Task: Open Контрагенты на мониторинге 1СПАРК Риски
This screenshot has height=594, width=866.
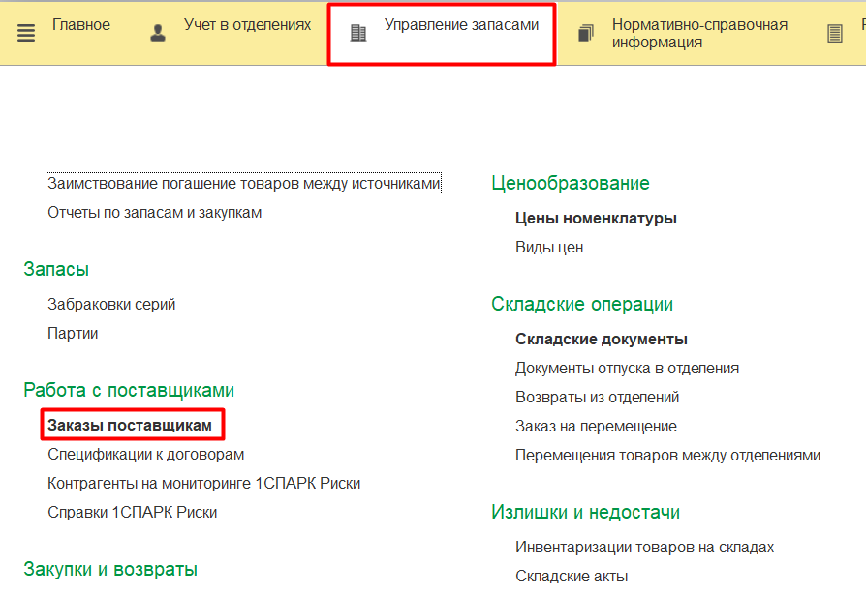Action: (x=203, y=483)
